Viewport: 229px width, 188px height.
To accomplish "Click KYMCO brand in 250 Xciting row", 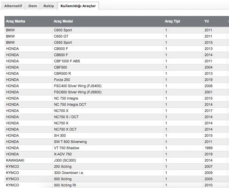I will [28, 167].
